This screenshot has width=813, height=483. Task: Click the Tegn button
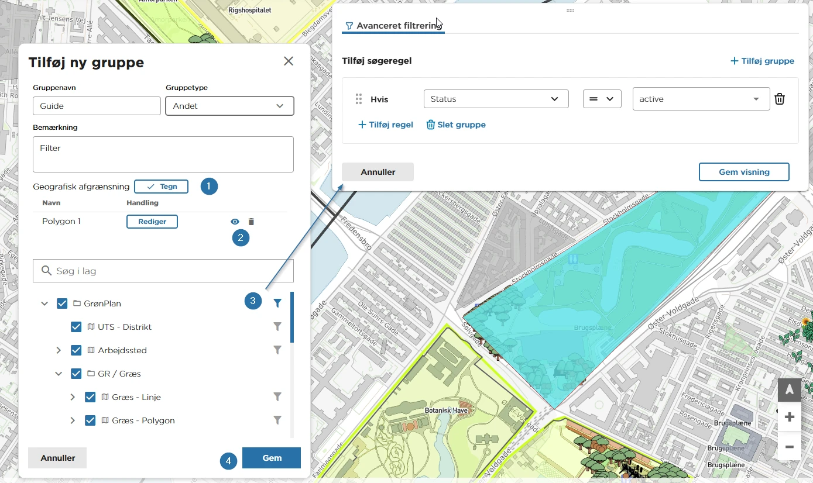click(161, 187)
